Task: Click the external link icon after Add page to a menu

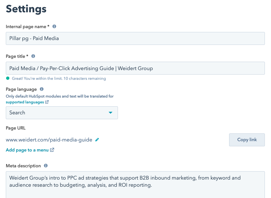Action: click(52, 150)
